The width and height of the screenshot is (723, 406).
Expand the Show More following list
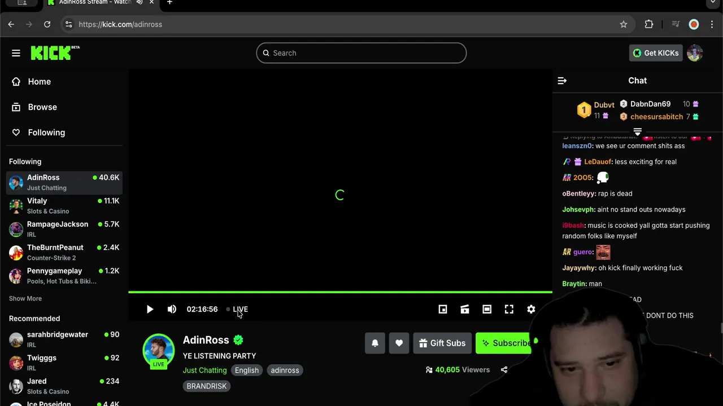25,298
